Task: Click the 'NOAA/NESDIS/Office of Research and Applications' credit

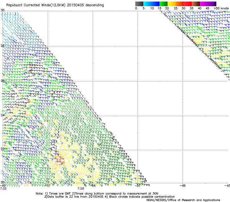Action: click(183, 200)
